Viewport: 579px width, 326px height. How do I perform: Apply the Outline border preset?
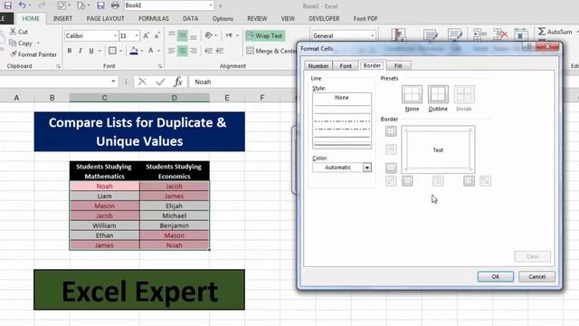[x=438, y=94]
